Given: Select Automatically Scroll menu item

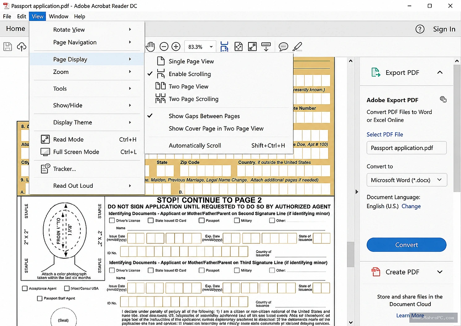Looking at the screenshot, I should point(218,145).
